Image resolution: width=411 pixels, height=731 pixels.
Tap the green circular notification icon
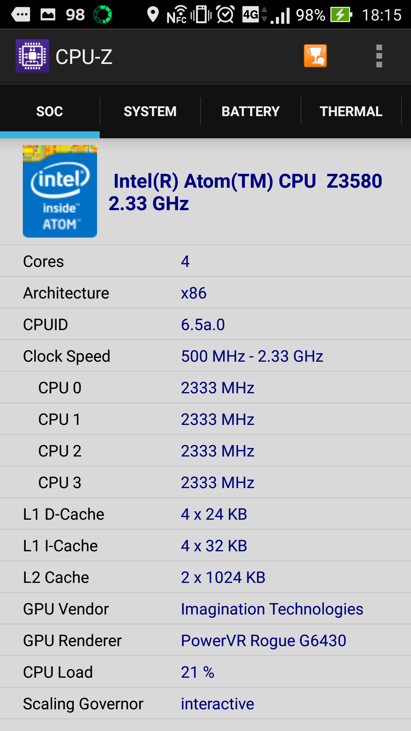coord(103,14)
